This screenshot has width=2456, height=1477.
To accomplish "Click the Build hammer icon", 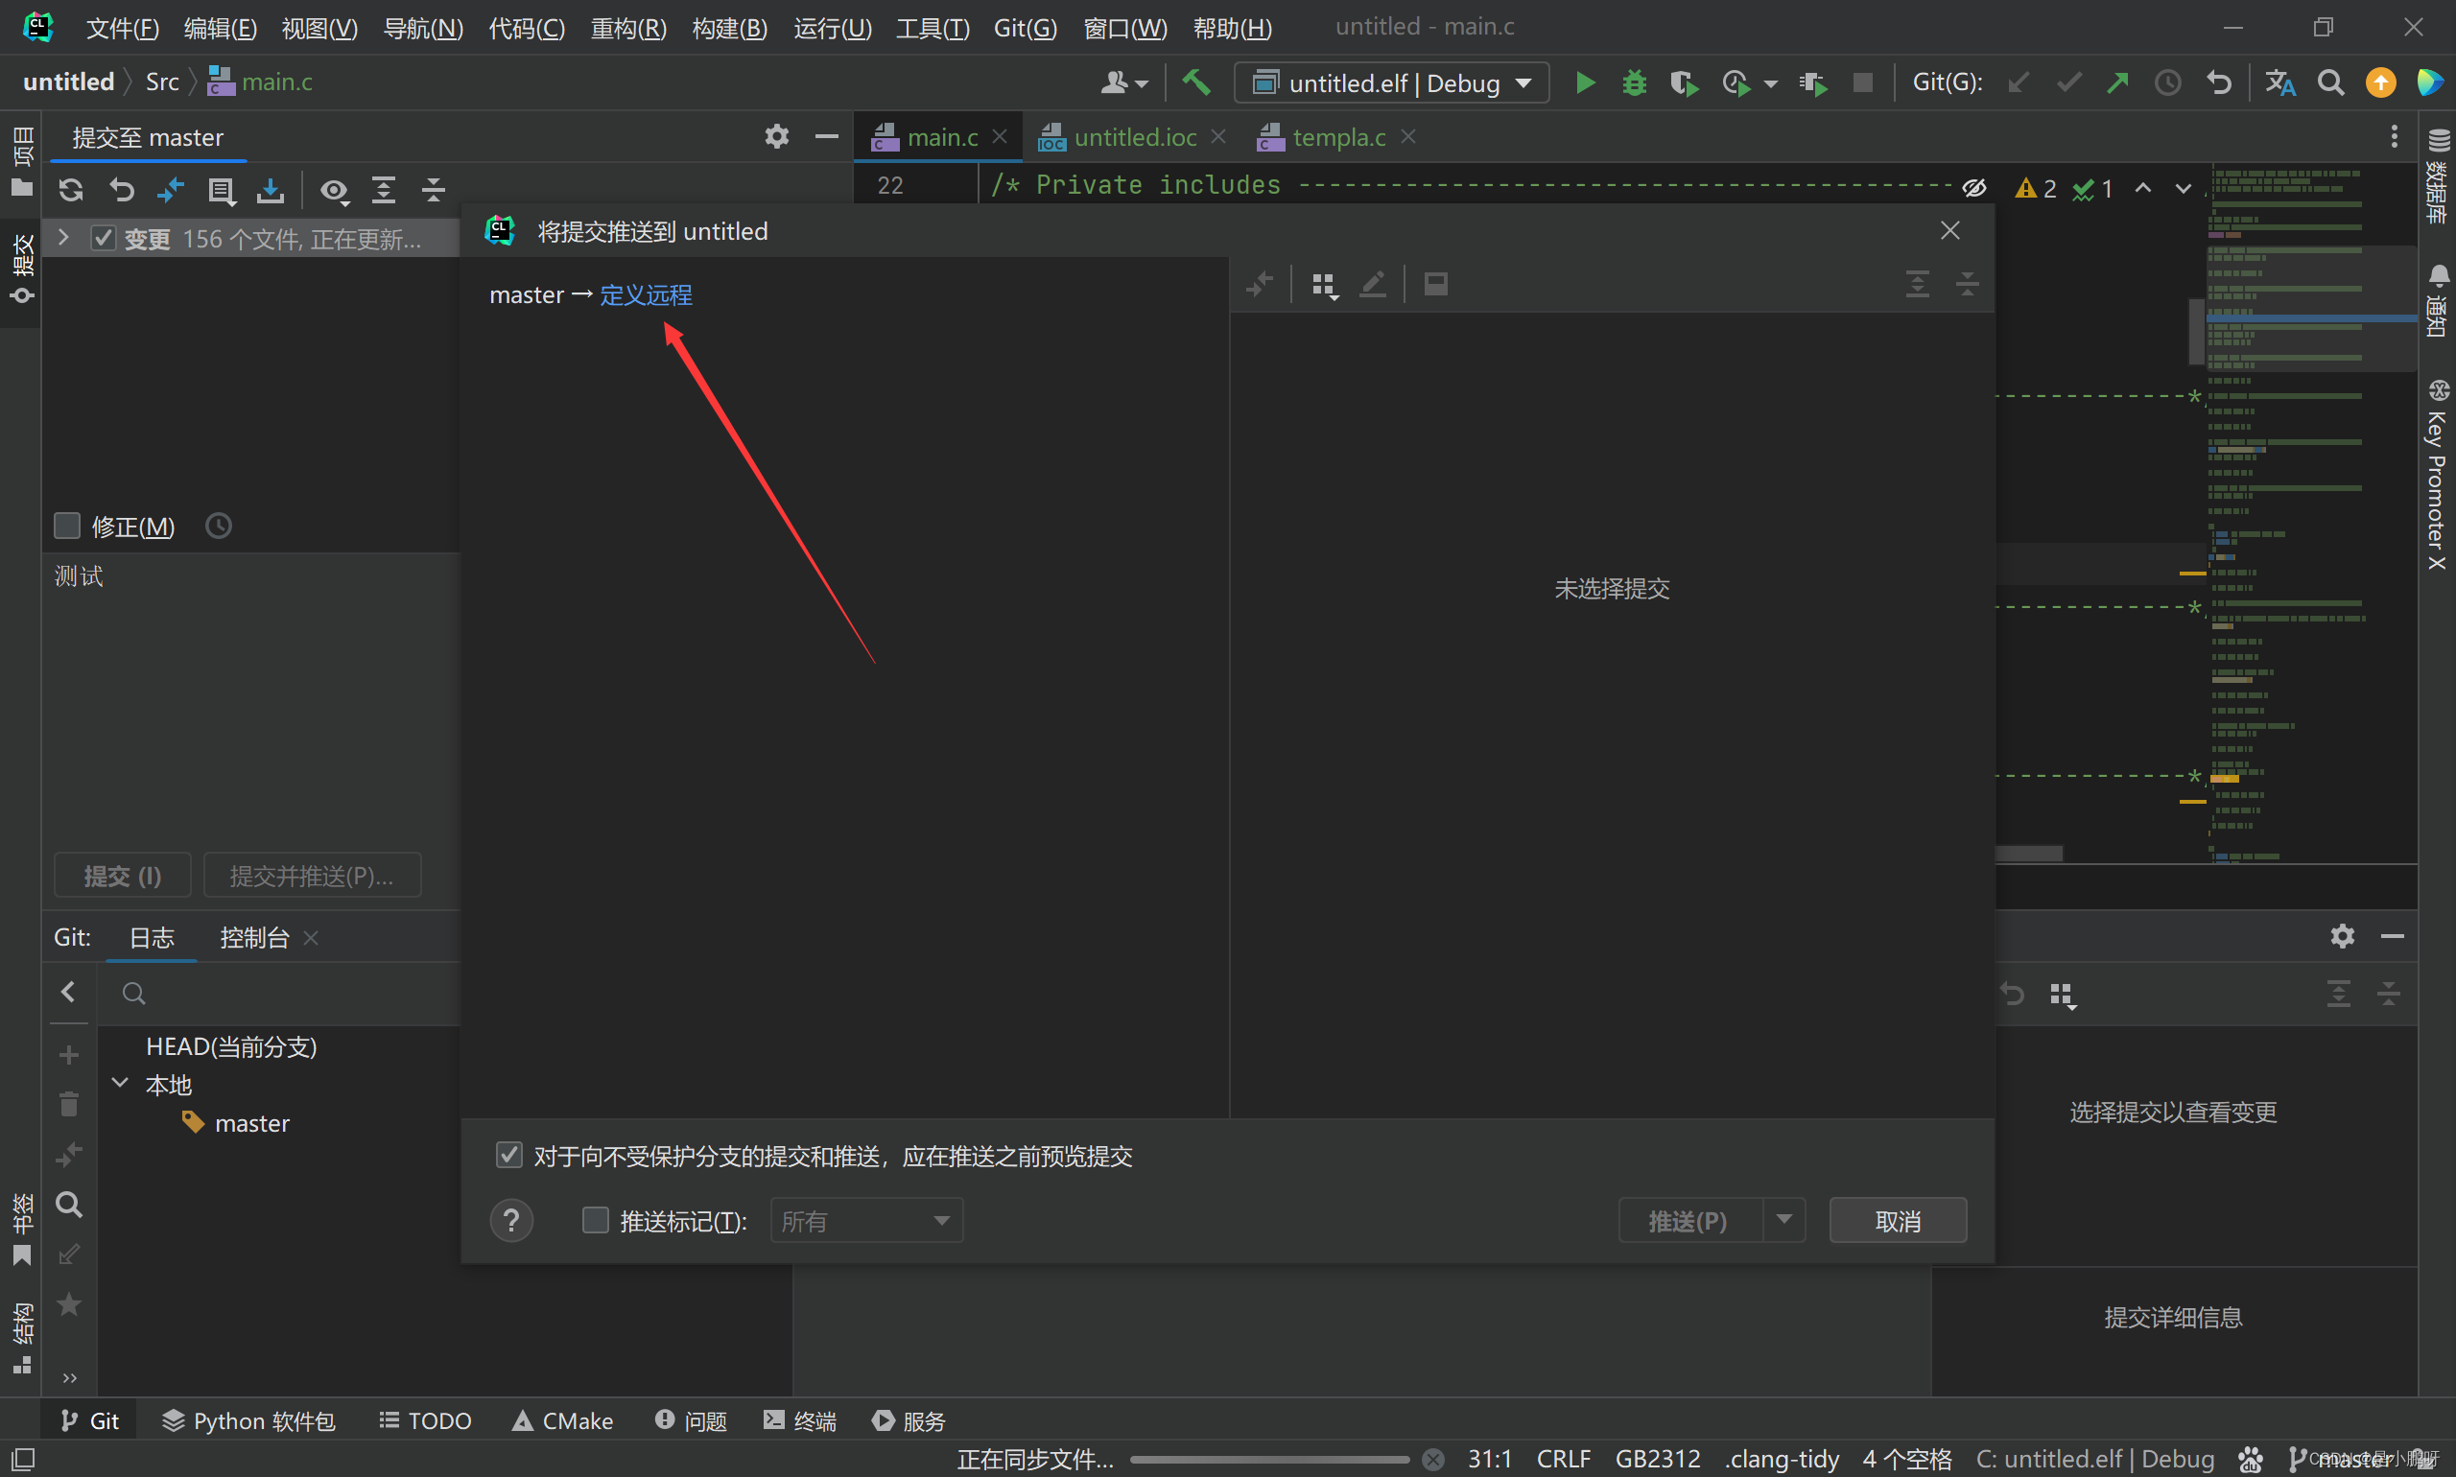I will (1195, 82).
